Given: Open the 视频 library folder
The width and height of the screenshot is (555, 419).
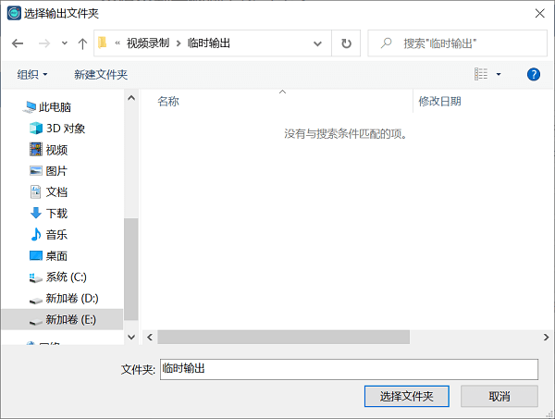Looking at the screenshot, I should click(x=56, y=150).
